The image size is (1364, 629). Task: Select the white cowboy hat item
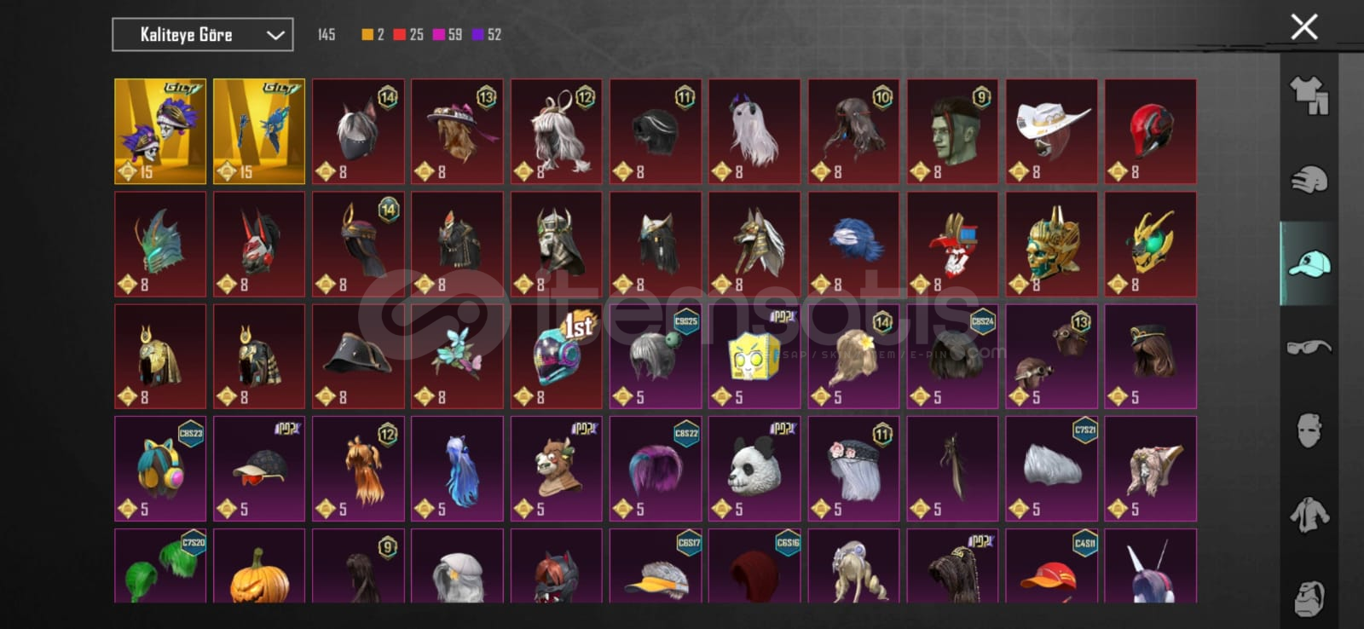(1051, 131)
